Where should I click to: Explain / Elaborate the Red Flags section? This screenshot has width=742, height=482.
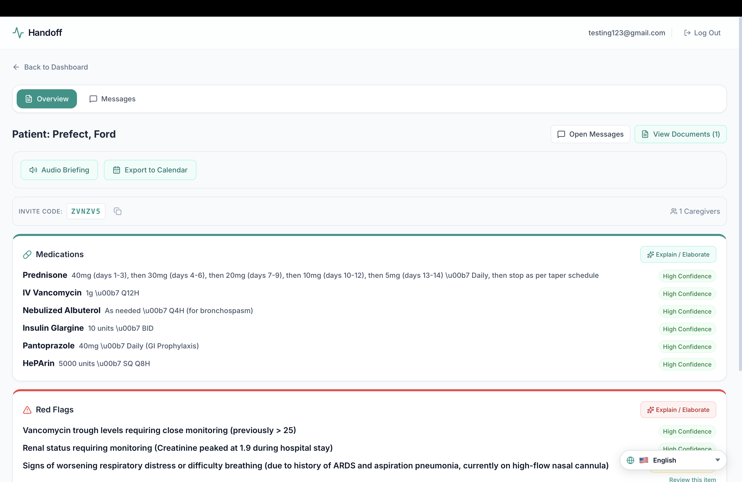tap(678, 410)
